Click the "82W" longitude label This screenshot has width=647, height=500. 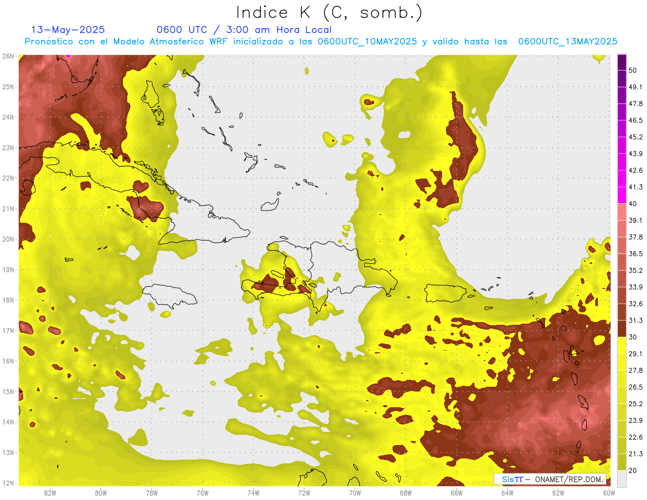click(x=50, y=492)
